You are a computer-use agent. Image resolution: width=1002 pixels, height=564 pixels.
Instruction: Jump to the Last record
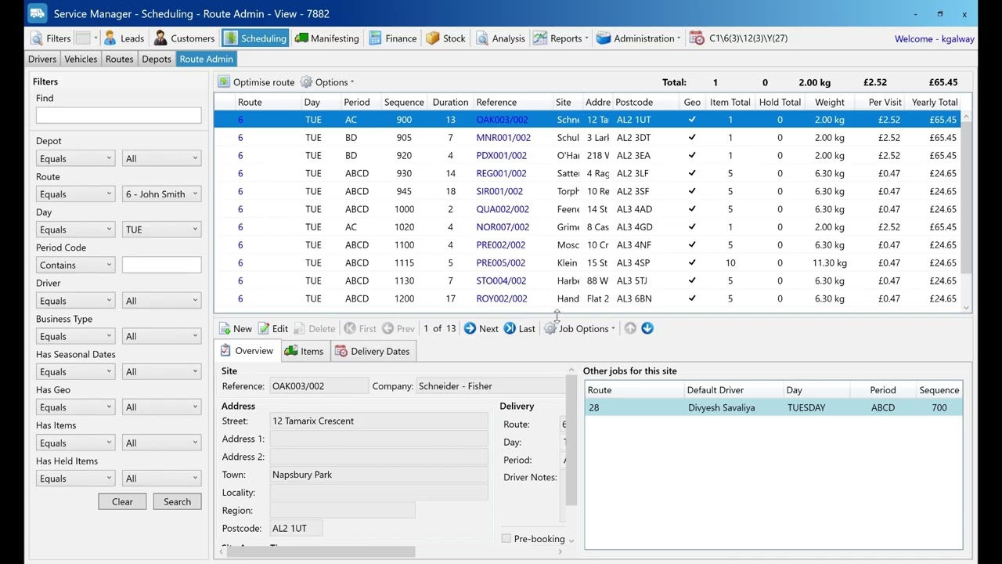click(520, 329)
